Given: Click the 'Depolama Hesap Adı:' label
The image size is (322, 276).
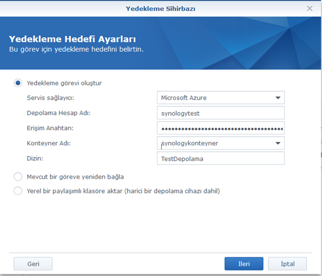Looking at the screenshot, I should [59, 113].
